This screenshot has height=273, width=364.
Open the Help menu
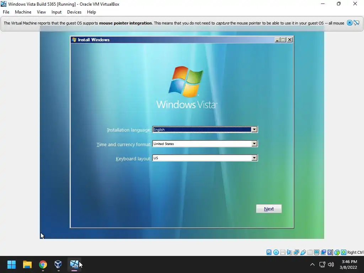pos(91,12)
